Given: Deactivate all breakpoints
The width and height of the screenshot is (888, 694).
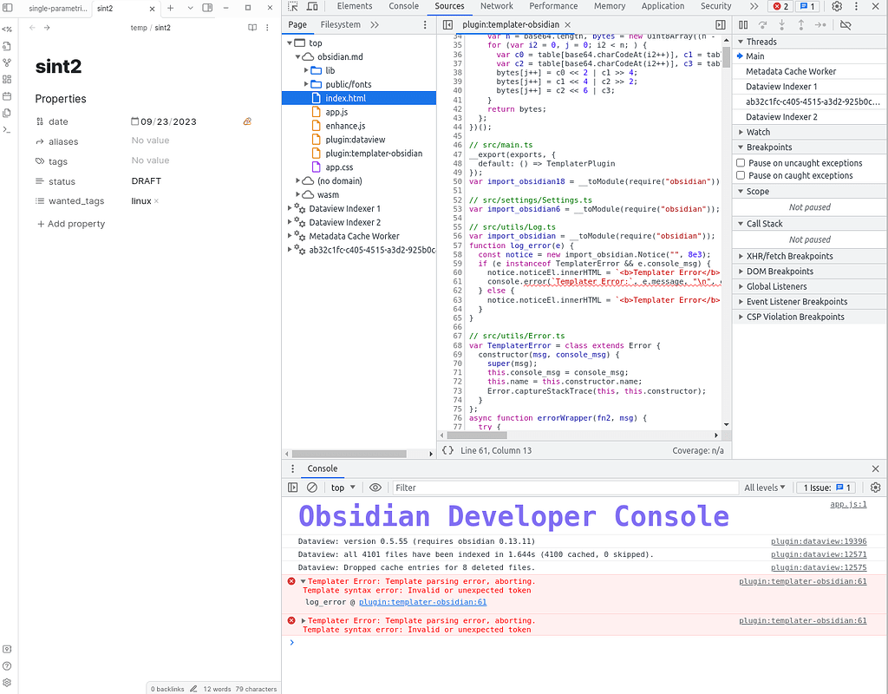Looking at the screenshot, I should (x=846, y=24).
